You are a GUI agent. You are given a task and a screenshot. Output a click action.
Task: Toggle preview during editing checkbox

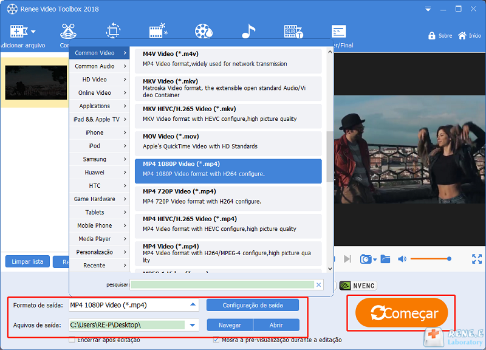216,340
